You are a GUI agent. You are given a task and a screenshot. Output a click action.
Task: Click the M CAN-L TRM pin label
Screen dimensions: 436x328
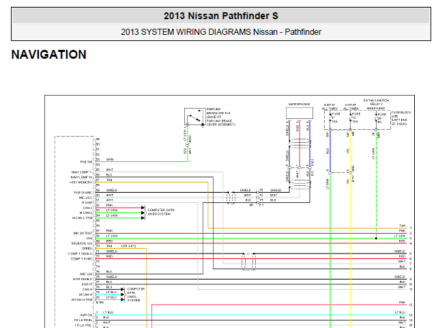83,218
